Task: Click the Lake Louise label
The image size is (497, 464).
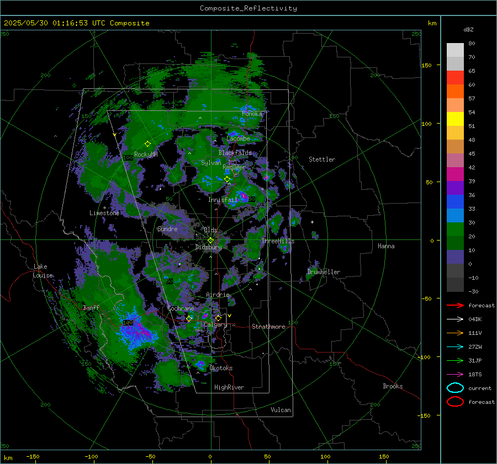Action: pyautogui.click(x=43, y=271)
